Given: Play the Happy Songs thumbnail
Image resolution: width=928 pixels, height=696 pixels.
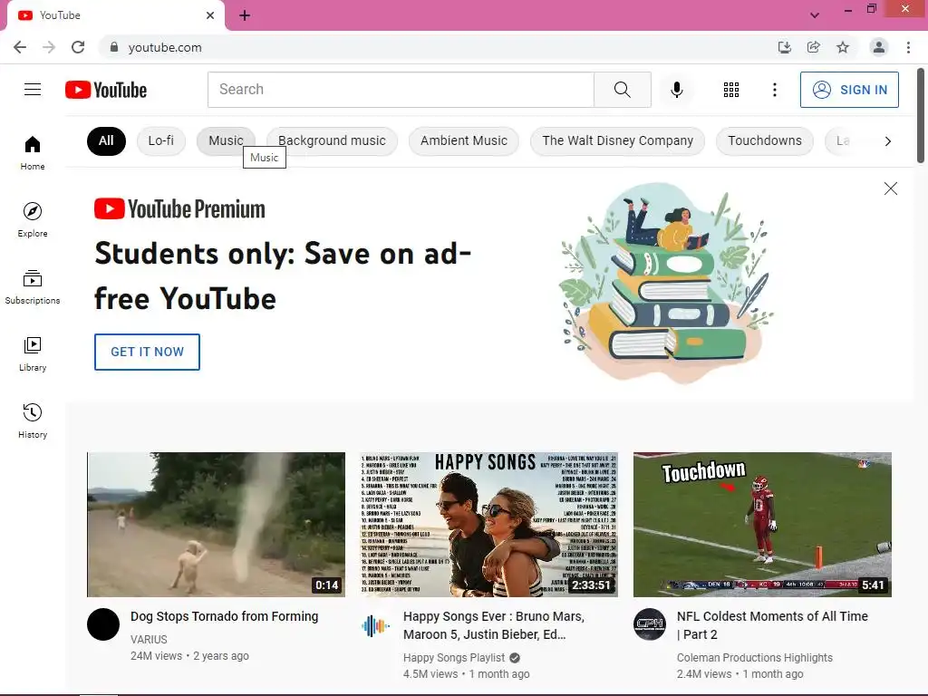Looking at the screenshot, I should [488, 525].
